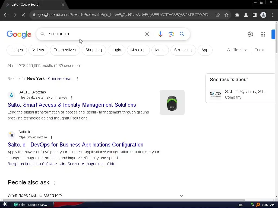The width and height of the screenshot is (278, 208).
Task: Open SALTO Systems, S.L. company card
Action: point(240,95)
